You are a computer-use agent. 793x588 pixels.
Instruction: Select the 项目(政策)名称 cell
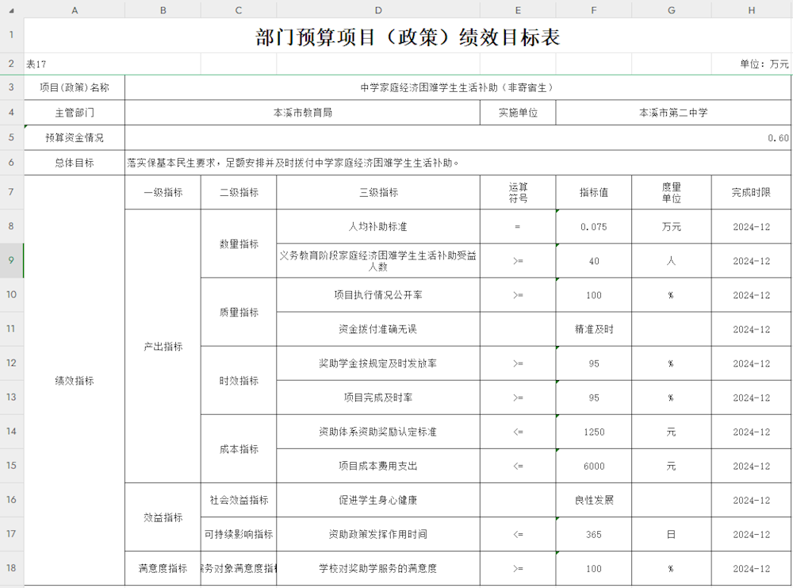[x=75, y=87]
